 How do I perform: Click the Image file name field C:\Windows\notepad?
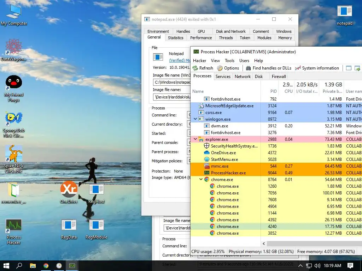[172, 82]
